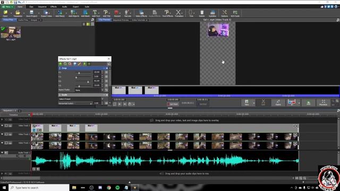Toggle visibility of Video Track 4
The height and width of the screenshot is (191, 340).
tap(6, 119)
